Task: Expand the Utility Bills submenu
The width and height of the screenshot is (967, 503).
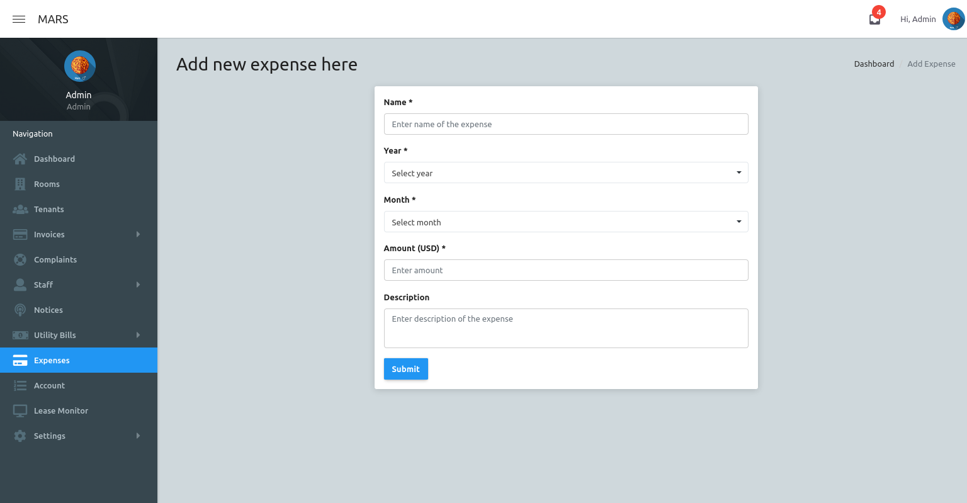Action: coord(138,335)
